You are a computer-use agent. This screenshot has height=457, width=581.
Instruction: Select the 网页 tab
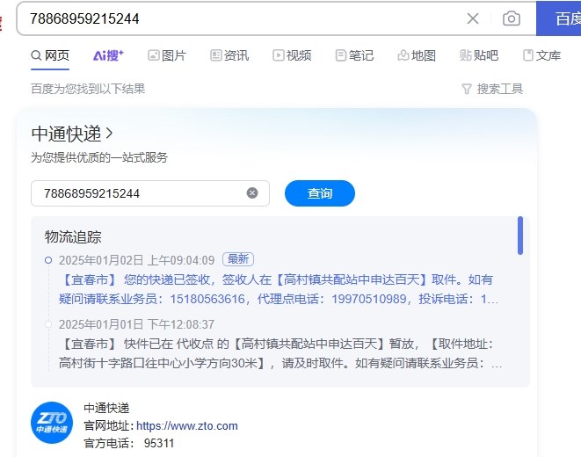(x=50, y=55)
